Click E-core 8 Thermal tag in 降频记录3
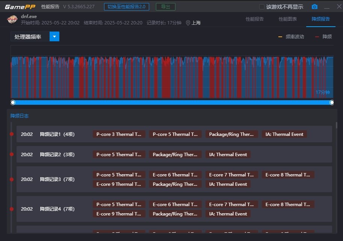The image size is (343, 241). pyautogui.click(x=288, y=175)
